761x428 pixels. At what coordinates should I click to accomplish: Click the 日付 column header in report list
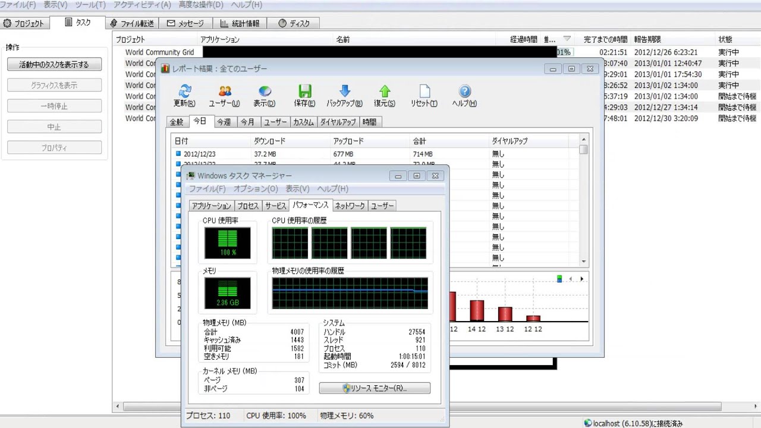click(210, 141)
